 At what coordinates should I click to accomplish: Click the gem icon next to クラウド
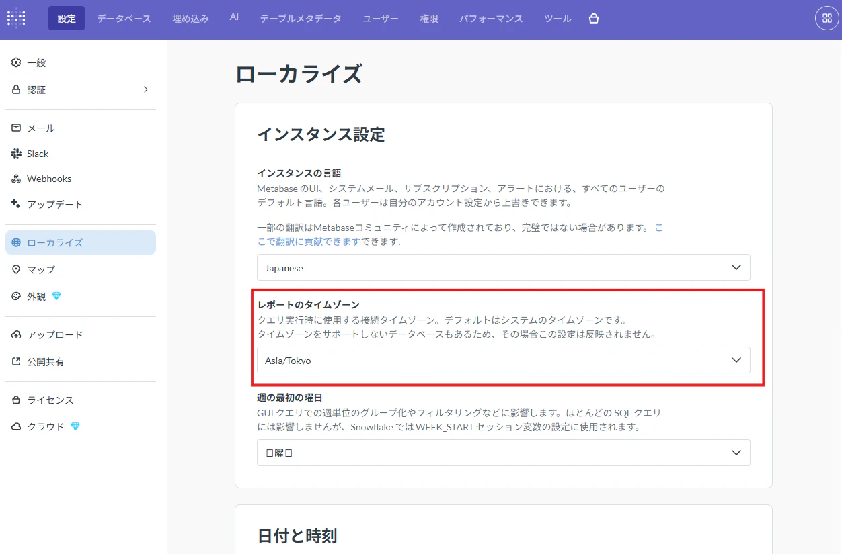pos(75,426)
